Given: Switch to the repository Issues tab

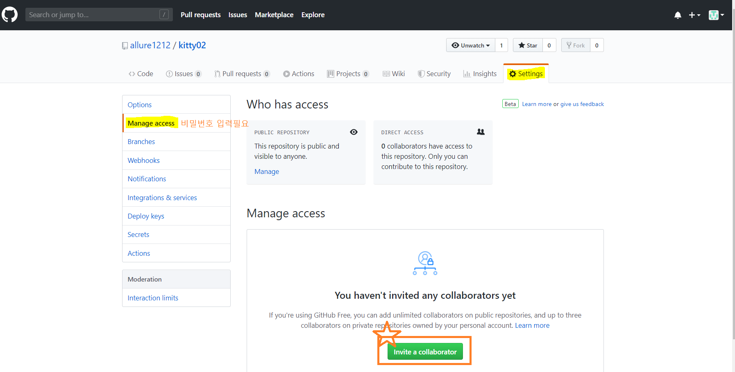Looking at the screenshot, I should tap(184, 74).
